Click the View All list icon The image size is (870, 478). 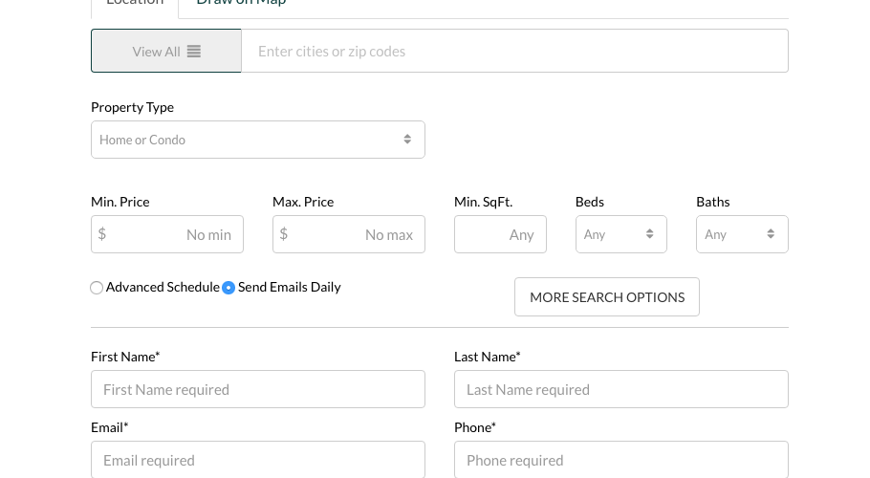tap(194, 52)
